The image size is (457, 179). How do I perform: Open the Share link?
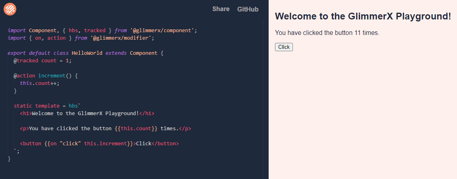coord(221,9)
